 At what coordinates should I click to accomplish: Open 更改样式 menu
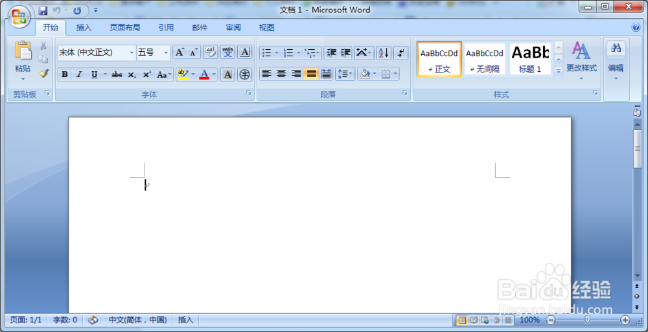click(x=581, y=61)
